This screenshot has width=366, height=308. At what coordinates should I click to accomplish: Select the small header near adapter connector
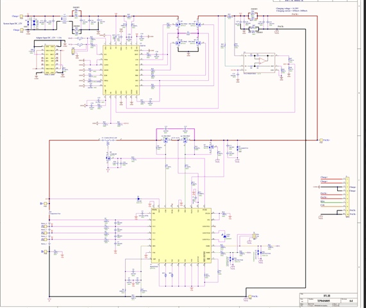(x=73, y=51)
